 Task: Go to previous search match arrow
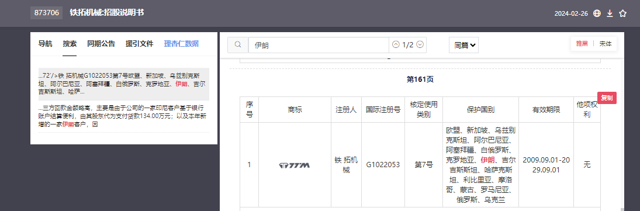(396, 44)
